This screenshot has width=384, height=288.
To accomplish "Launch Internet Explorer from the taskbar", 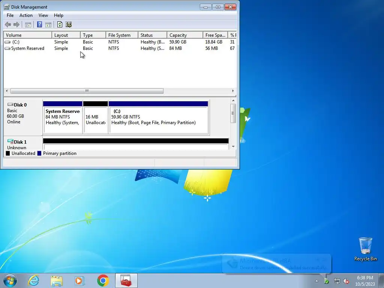I will pyautogui.click(x=33, y=280).
